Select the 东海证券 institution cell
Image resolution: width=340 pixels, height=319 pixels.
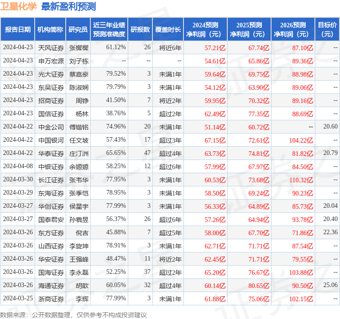point(51,193)
